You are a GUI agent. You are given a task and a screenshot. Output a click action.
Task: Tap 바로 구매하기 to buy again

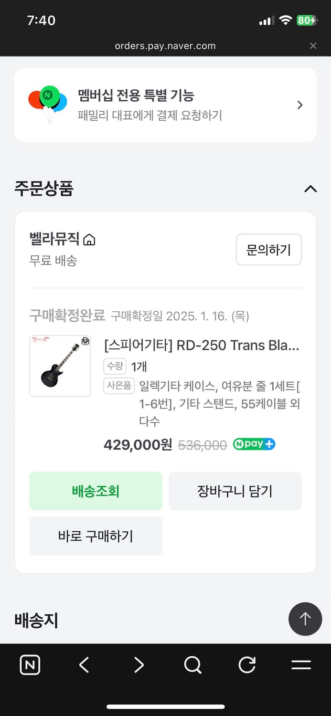96,536
